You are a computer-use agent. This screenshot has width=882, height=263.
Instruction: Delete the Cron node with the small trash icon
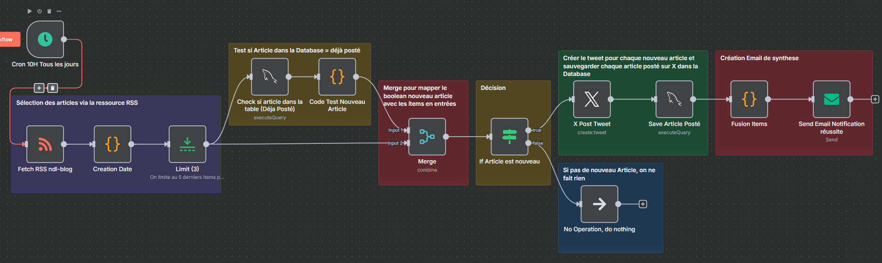coord(49,11)
